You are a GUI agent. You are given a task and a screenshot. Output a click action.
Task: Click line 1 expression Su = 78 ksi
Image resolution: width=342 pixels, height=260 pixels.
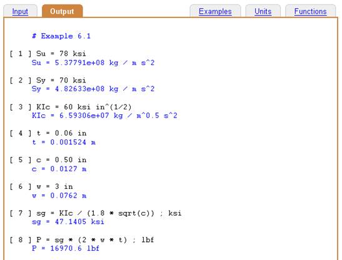[61, 54]
